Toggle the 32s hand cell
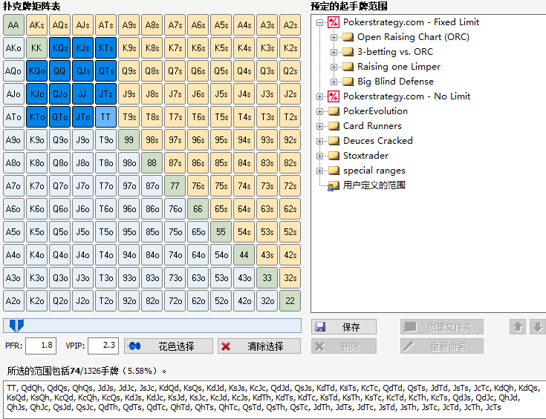546x419 pixels. [290, 278]
